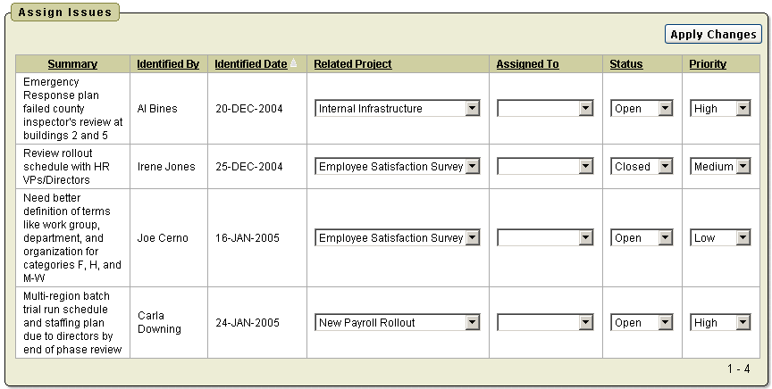772x389 pixels.
Task: Open the Medium priority dropdown
Action: pyautogui.click(x=720, y=167)
